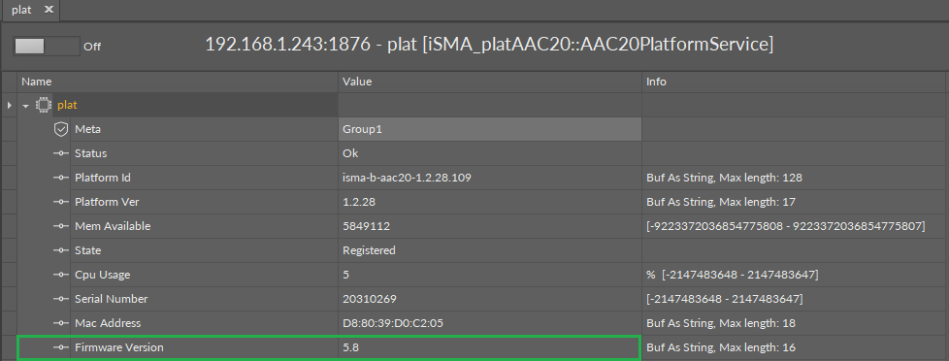Select the plat tab
This screenshot has width=949, height=361.
21,10
